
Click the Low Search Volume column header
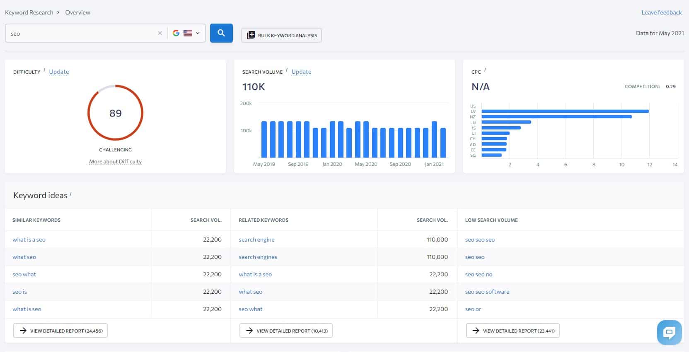click(491, 220)
